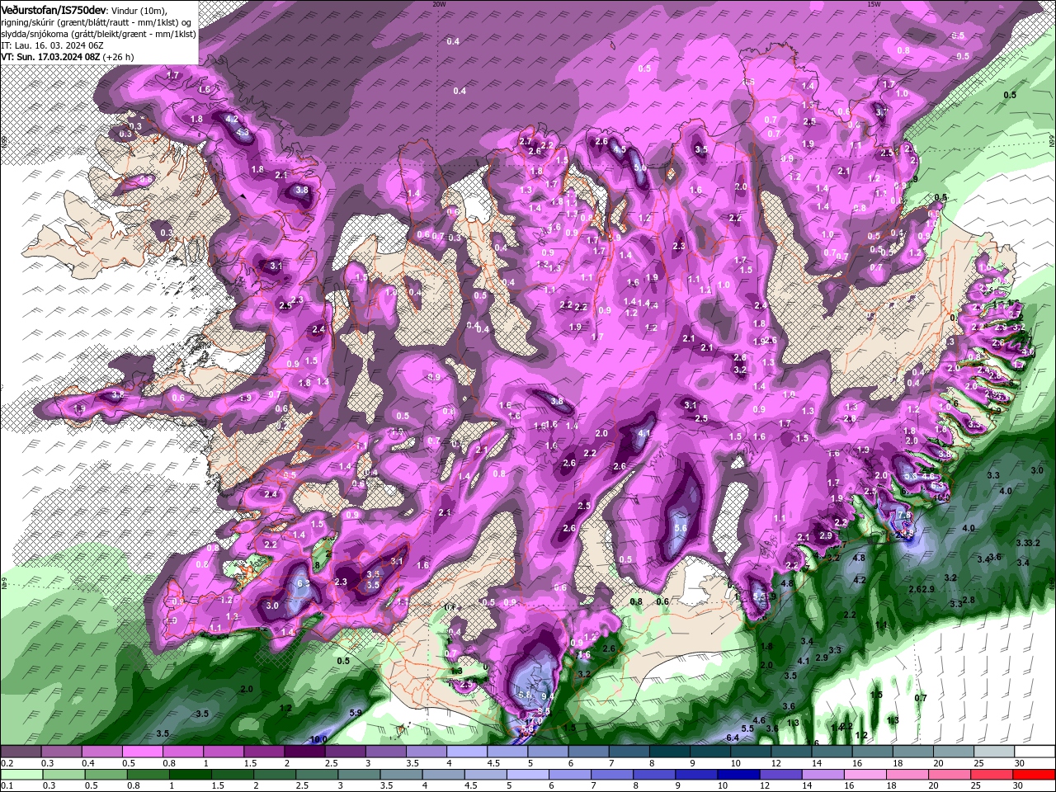Screen dimensions: 1056x792
Task: Click the '5.9' rainfall value on the map
Action: 356,712
